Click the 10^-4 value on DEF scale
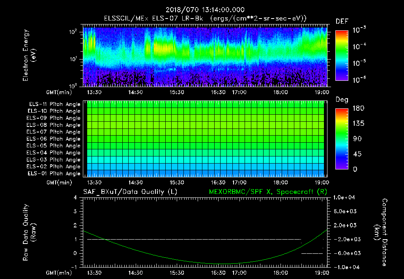The height and width of the screenshot is (279, 404). tap(359, 46)
